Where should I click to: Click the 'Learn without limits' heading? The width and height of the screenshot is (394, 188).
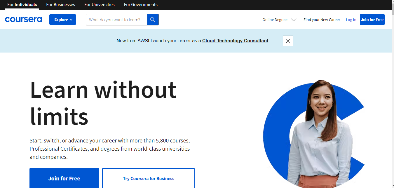pyautogui.click(x=103, y=103)
